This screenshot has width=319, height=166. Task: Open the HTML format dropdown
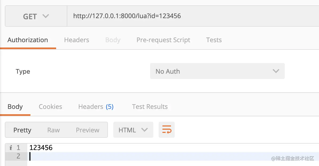coord(133,130)
